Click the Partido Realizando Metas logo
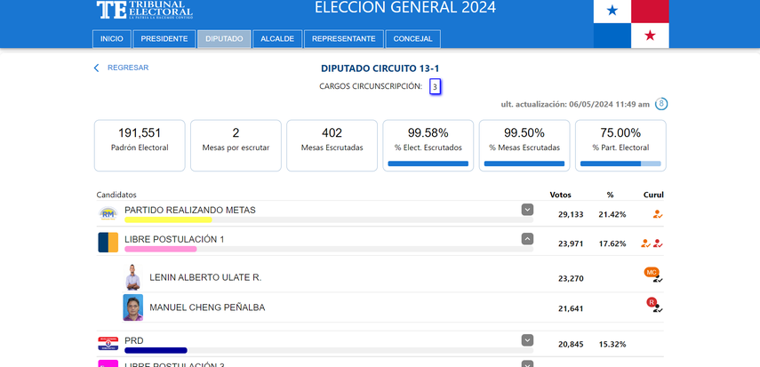Screen dimensions: 760x367 pos(108,214)
